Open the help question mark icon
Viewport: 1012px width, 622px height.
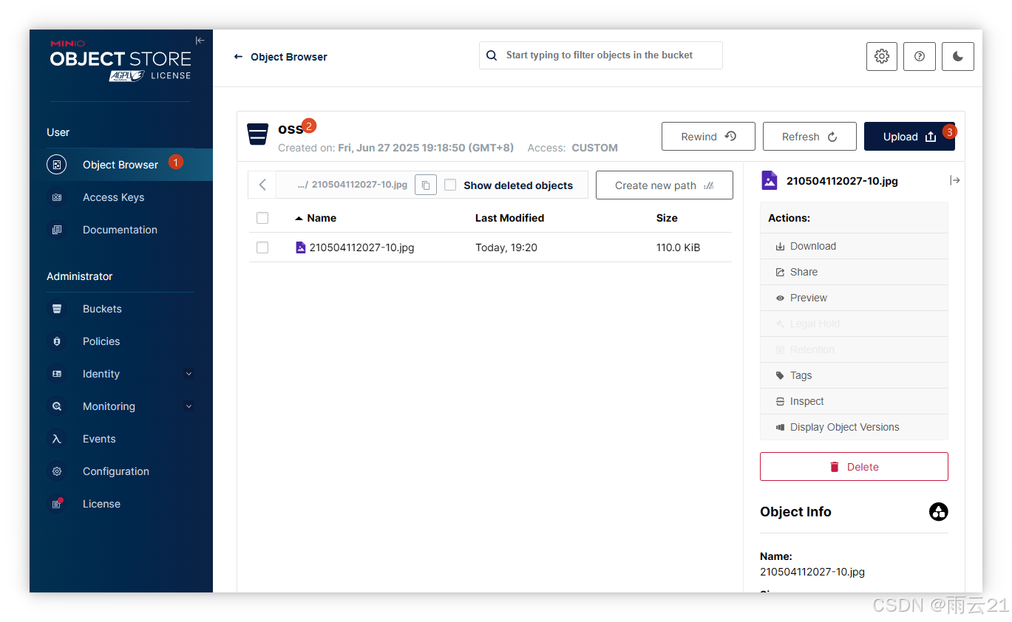point(919,56)
